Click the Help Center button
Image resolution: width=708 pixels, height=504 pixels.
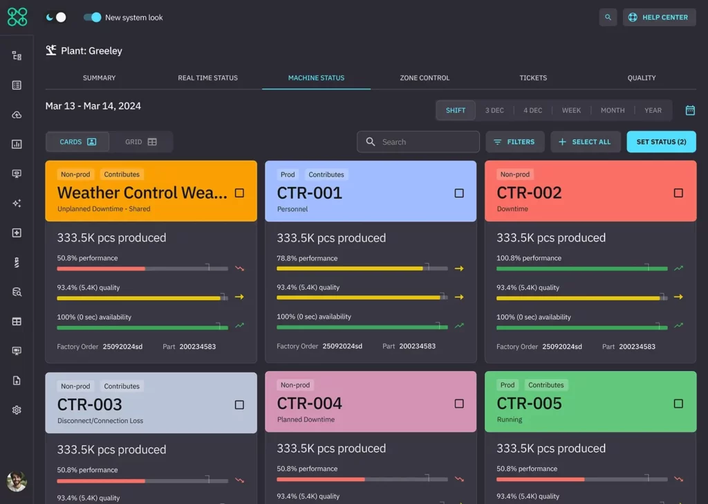(658, 17)
